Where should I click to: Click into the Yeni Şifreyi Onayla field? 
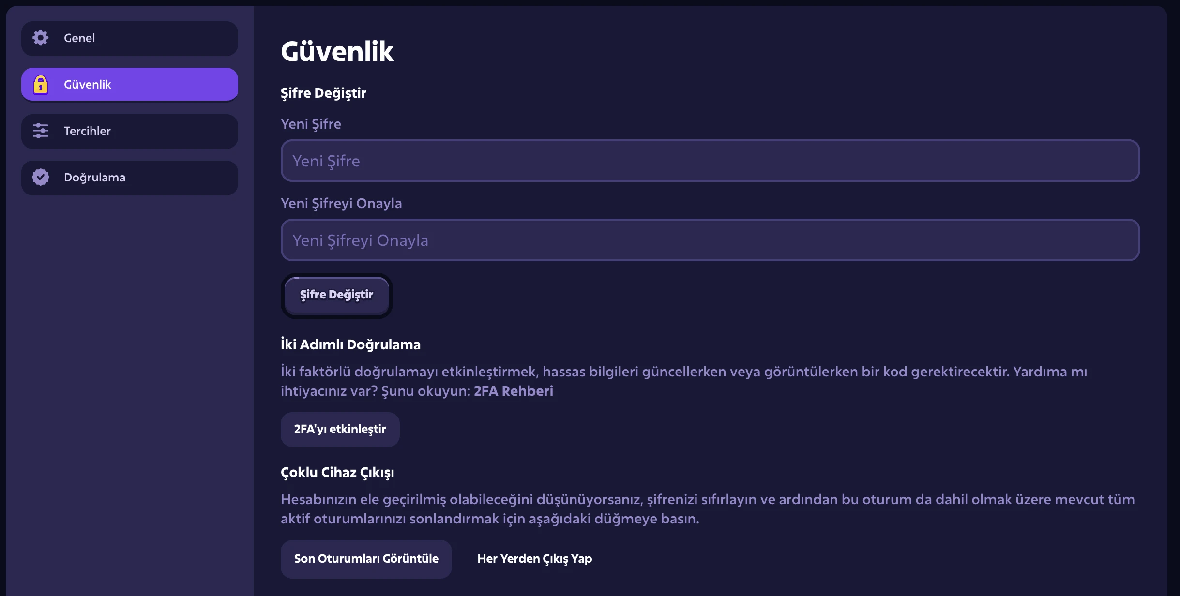point(710,240)
